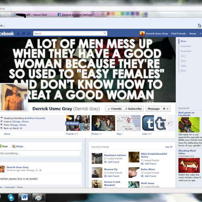Click the Write something post box

[40, 154]
